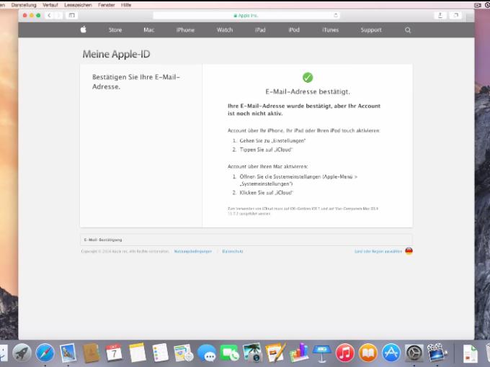Click the search magnifier on Apple navigation
This screenshot has width=490, height=367.
click(x=408, y=30)
